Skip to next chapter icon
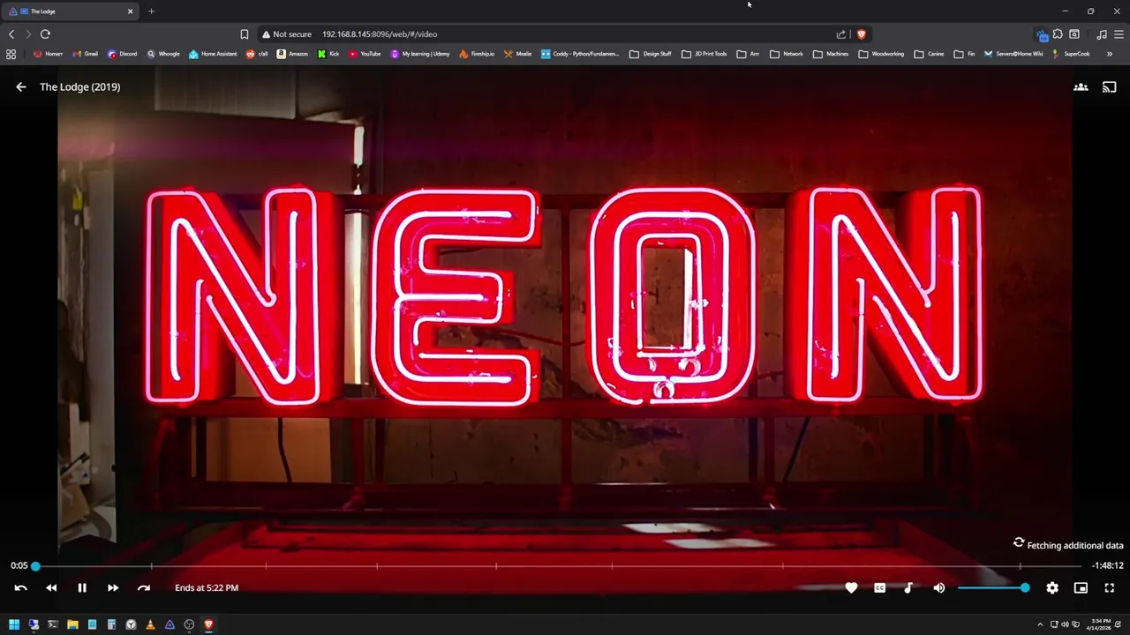This screenshot has width=1130, height=635. [144, 587]
